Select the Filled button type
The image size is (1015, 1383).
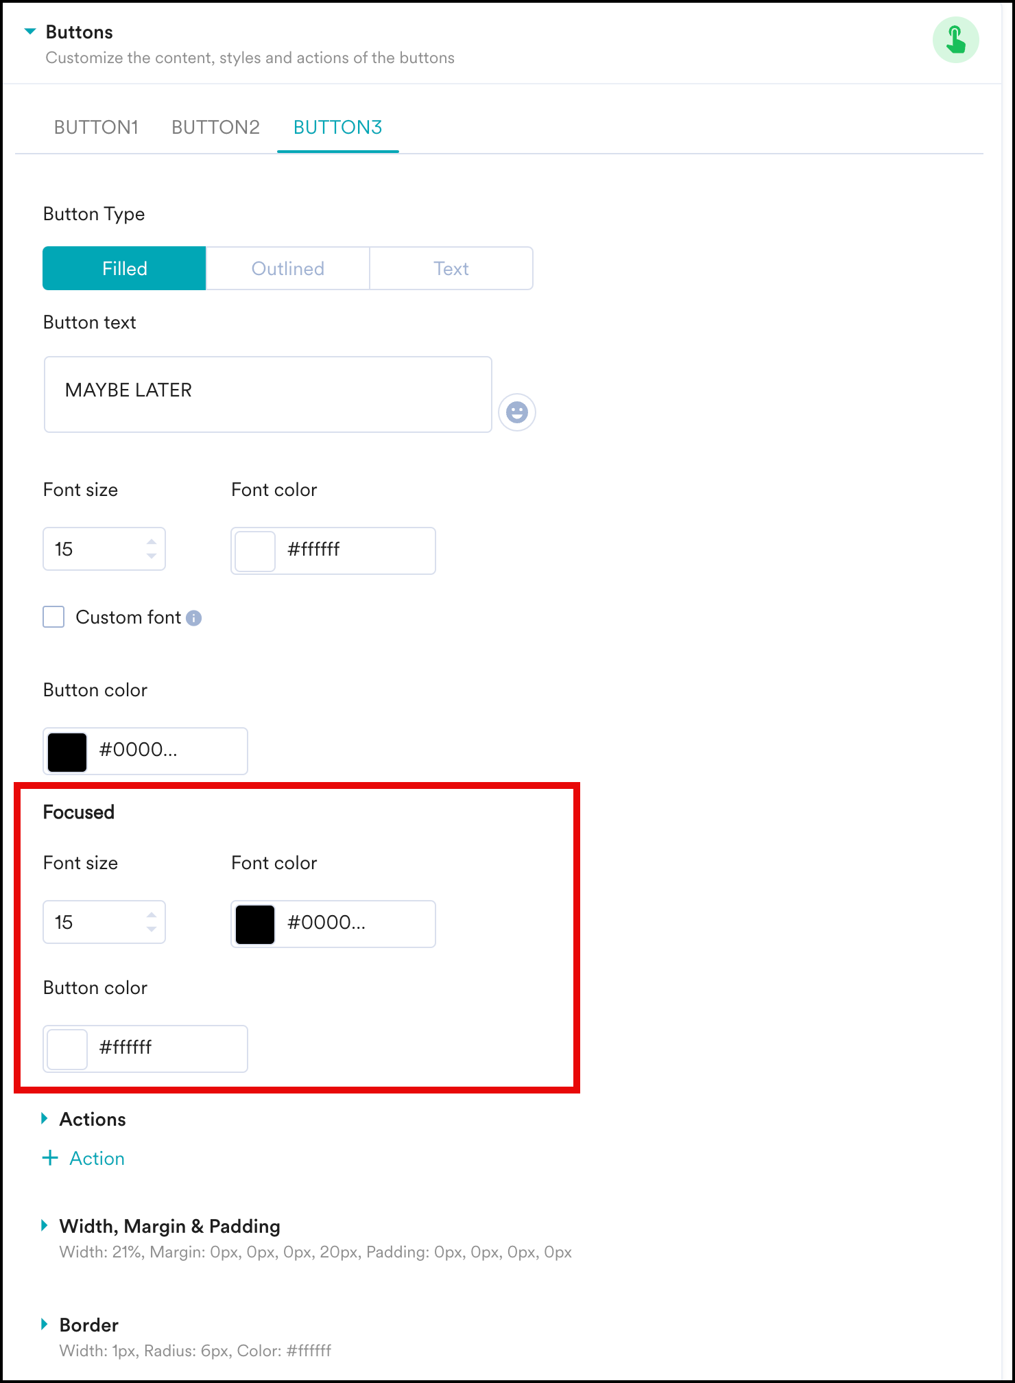[124, 268]
